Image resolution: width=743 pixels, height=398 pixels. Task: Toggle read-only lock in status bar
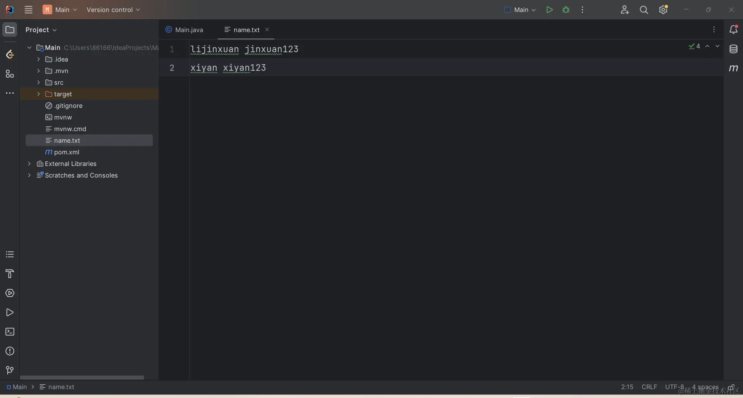coord(731,388)
